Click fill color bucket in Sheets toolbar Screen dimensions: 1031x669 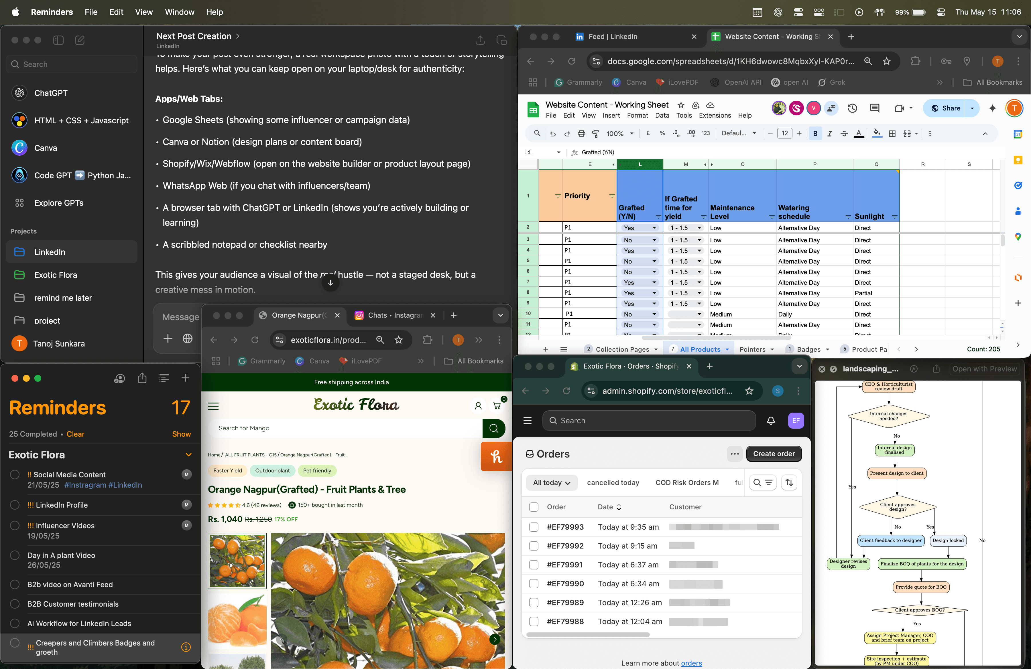[876, 134]
